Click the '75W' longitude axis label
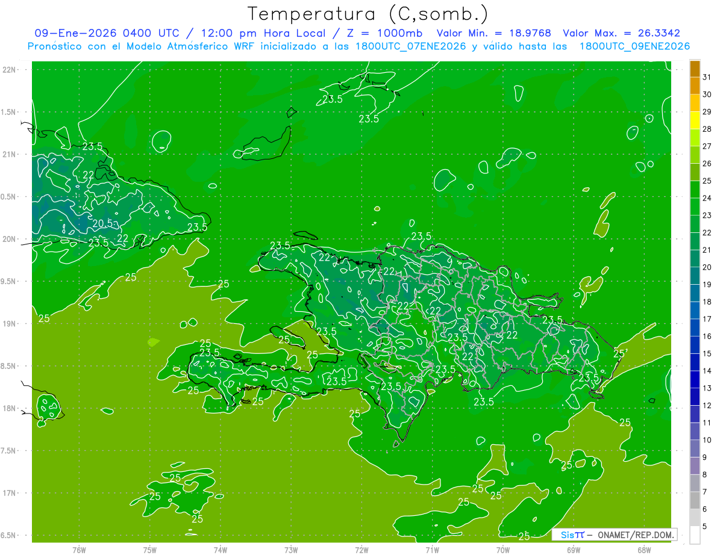723x558 pixels. pos(149,550)
